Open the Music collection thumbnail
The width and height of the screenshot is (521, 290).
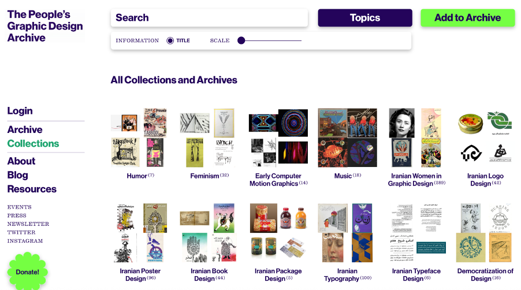click(x=348, y=137)
